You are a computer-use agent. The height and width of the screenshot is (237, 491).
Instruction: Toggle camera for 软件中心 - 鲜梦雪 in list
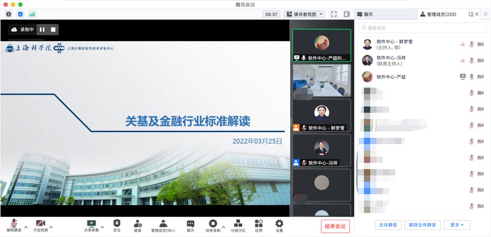(x=481, y=44)
